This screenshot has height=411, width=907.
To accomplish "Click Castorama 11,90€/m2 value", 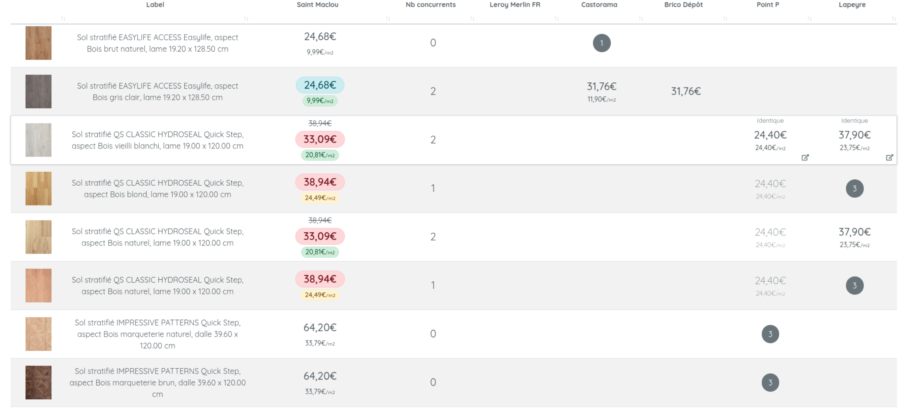I will pyautogui.click(x=602, y=99).
